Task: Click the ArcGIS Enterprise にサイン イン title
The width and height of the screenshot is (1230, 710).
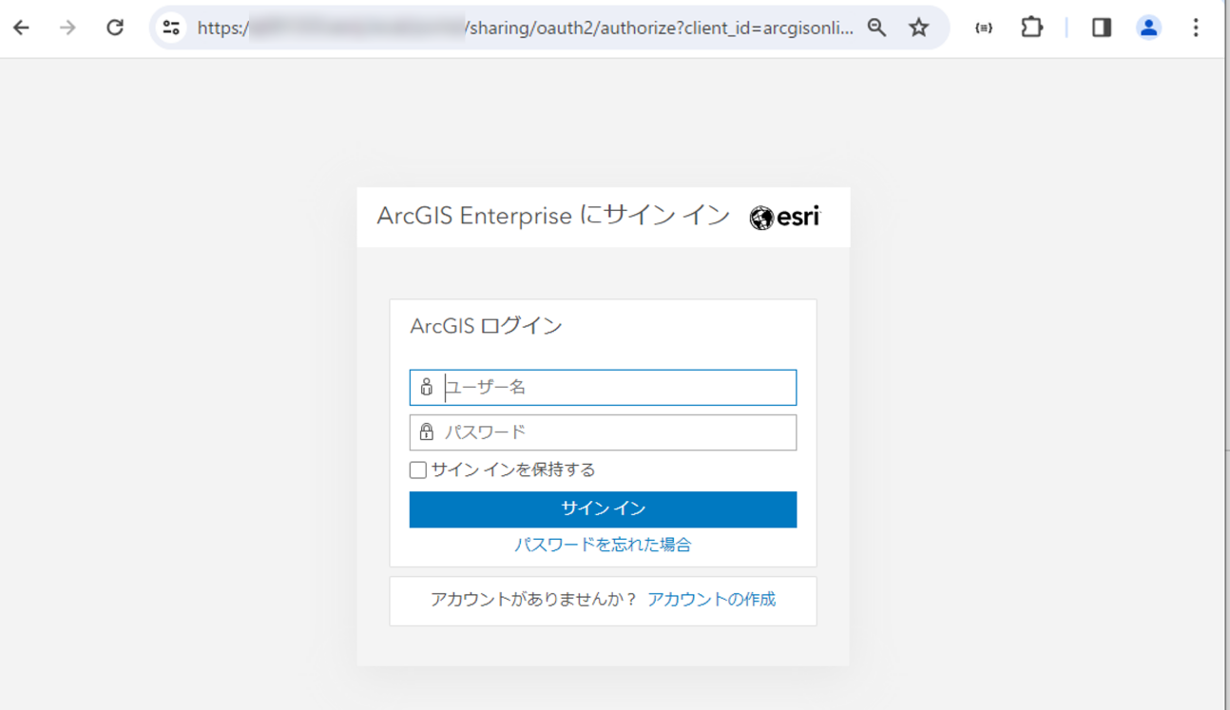Action: [x=553, y=216]
